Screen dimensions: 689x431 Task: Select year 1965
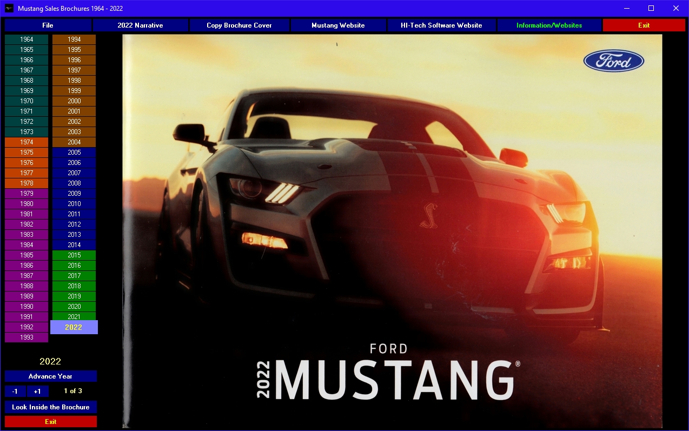pos(27,50)
